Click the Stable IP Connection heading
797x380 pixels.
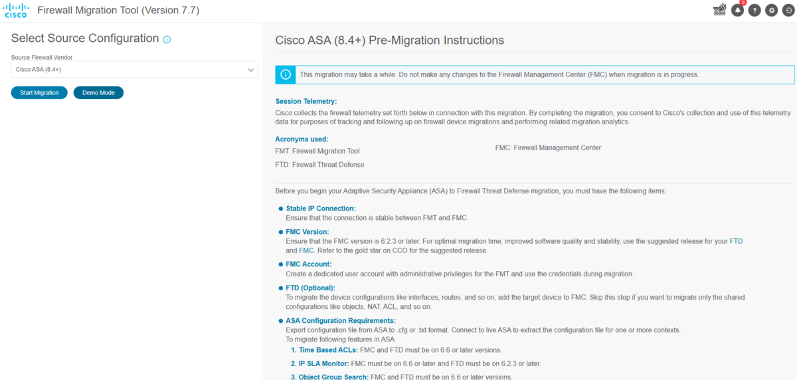(321, 209)
